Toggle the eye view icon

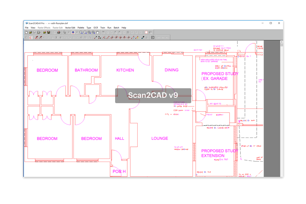click(x=73, y=32)
